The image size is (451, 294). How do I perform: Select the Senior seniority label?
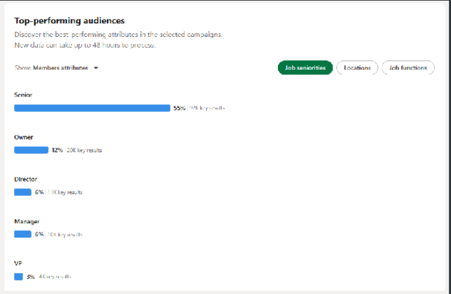(x=23, y=95)
